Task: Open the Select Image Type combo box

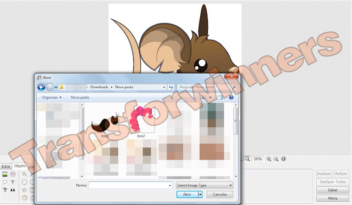Action: point(205,185)
